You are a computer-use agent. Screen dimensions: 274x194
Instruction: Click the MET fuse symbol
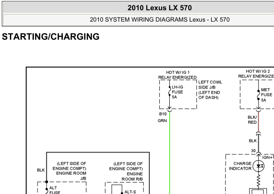pos(259,95)
